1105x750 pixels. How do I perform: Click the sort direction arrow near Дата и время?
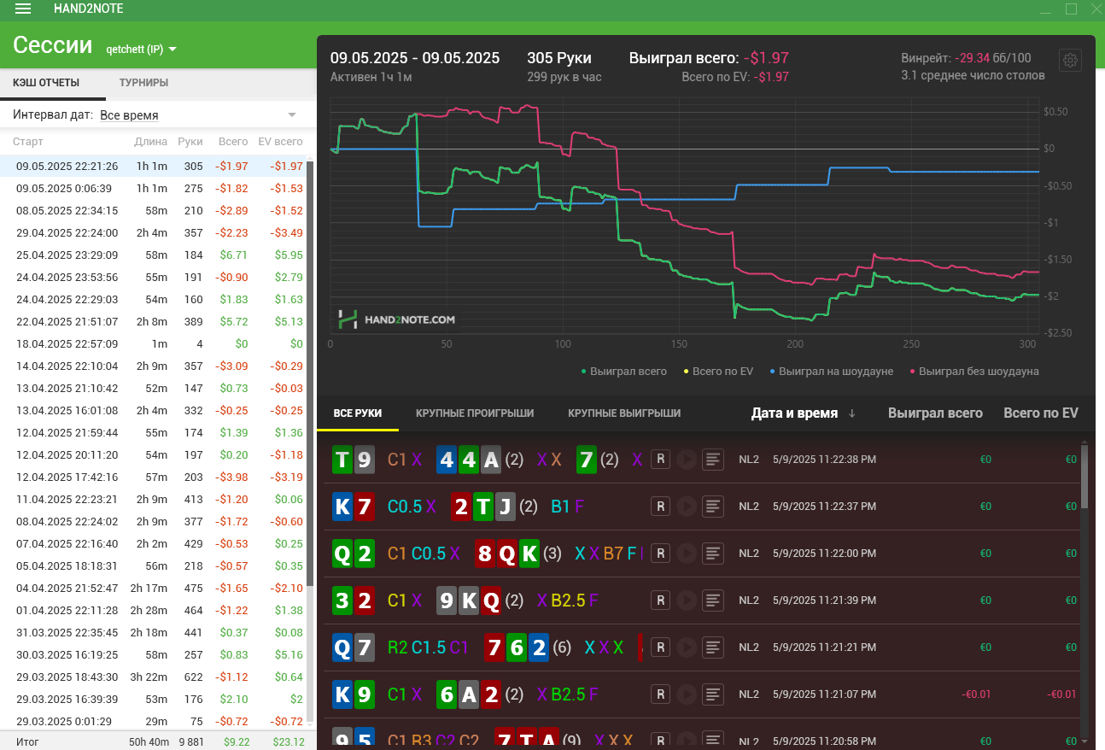[x=852, y=413]
